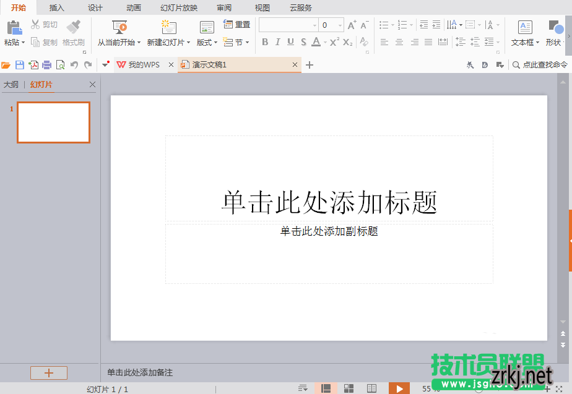This screenshot has width=572, height=394.
Task: Open the 粘贴 paste options arrow
Action: click(x=23, y=43)
